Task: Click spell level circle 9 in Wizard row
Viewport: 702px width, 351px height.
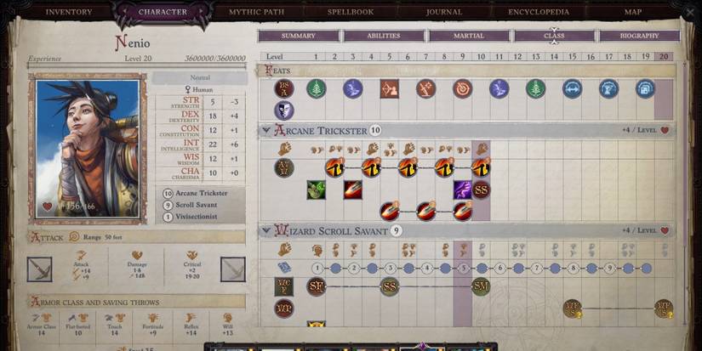Action: (x=609, y=269)
